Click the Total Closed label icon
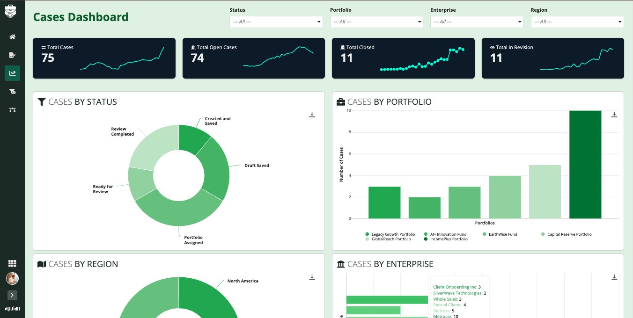The width and height of the screenshot is (633, 318). click(x=343, y=47)
